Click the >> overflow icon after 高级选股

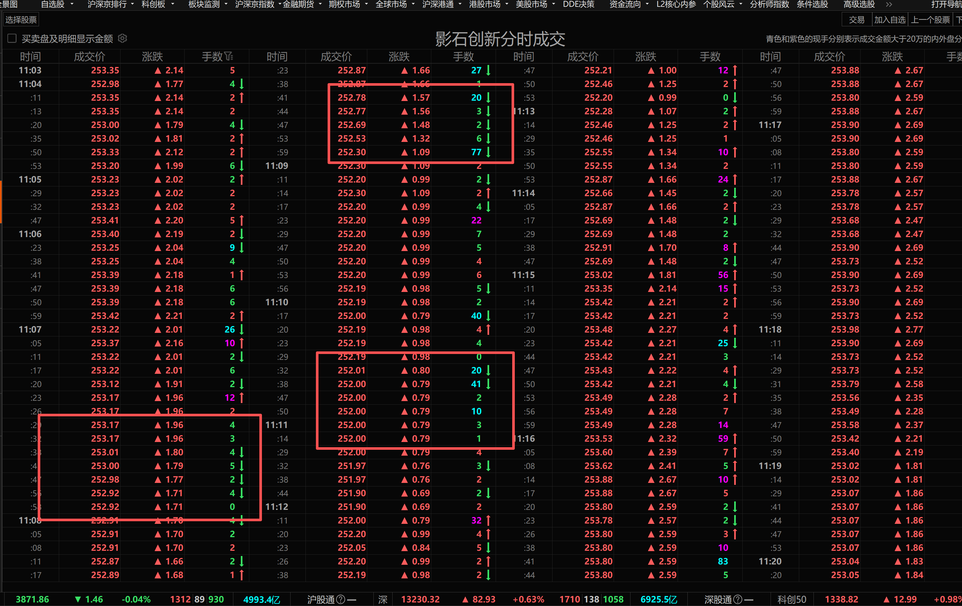[x=889, y=5]
